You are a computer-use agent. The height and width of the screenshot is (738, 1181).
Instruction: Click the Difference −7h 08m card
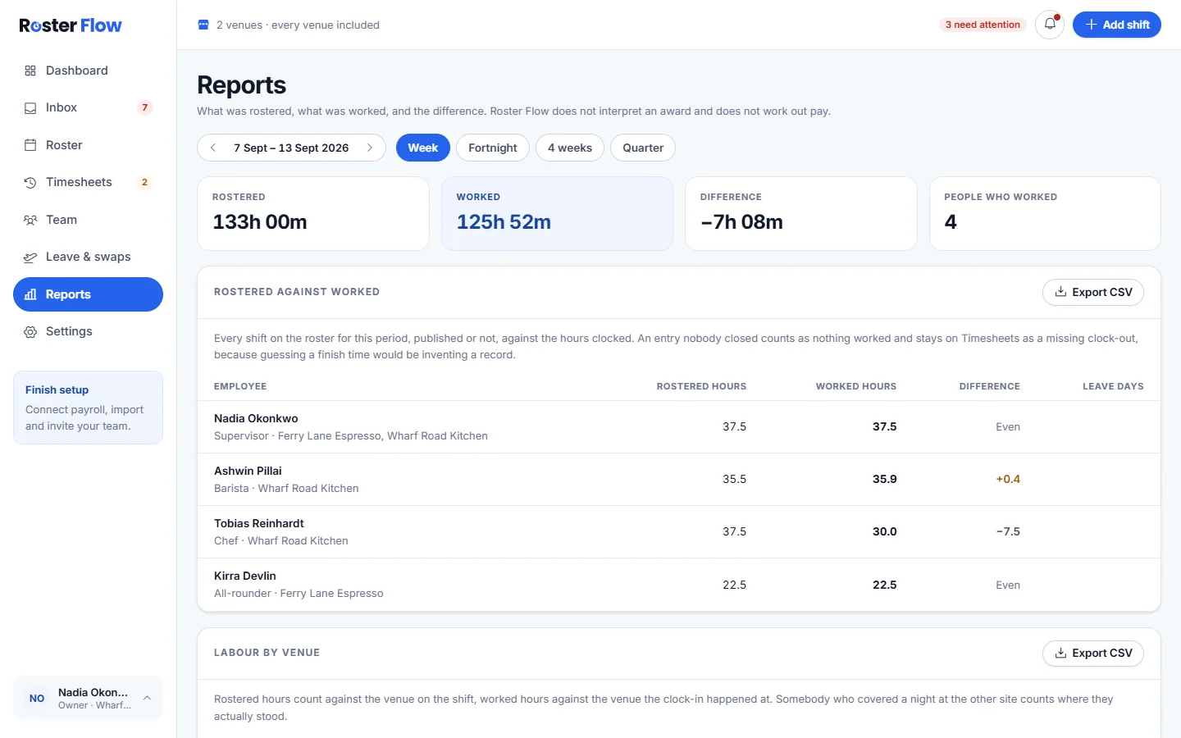[x=801, y=213]
